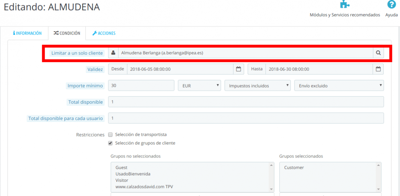Open Módulos y Servicios recomendados puzzle icon
The image size is (400, 196).
click(345, 4)
